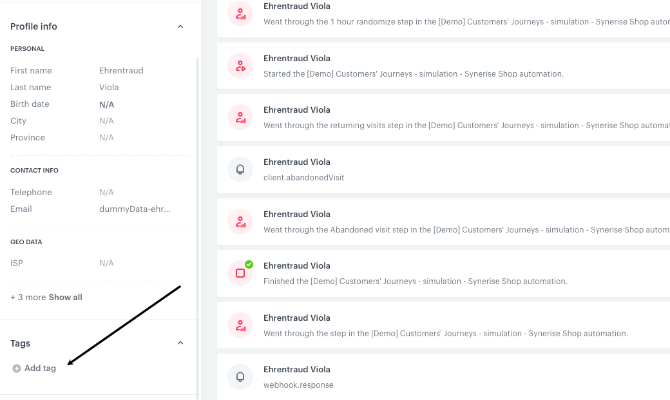Click the plus icon beside Add tag
The image size is (670, 400).
pyautogui.click(x=17, y=368)
